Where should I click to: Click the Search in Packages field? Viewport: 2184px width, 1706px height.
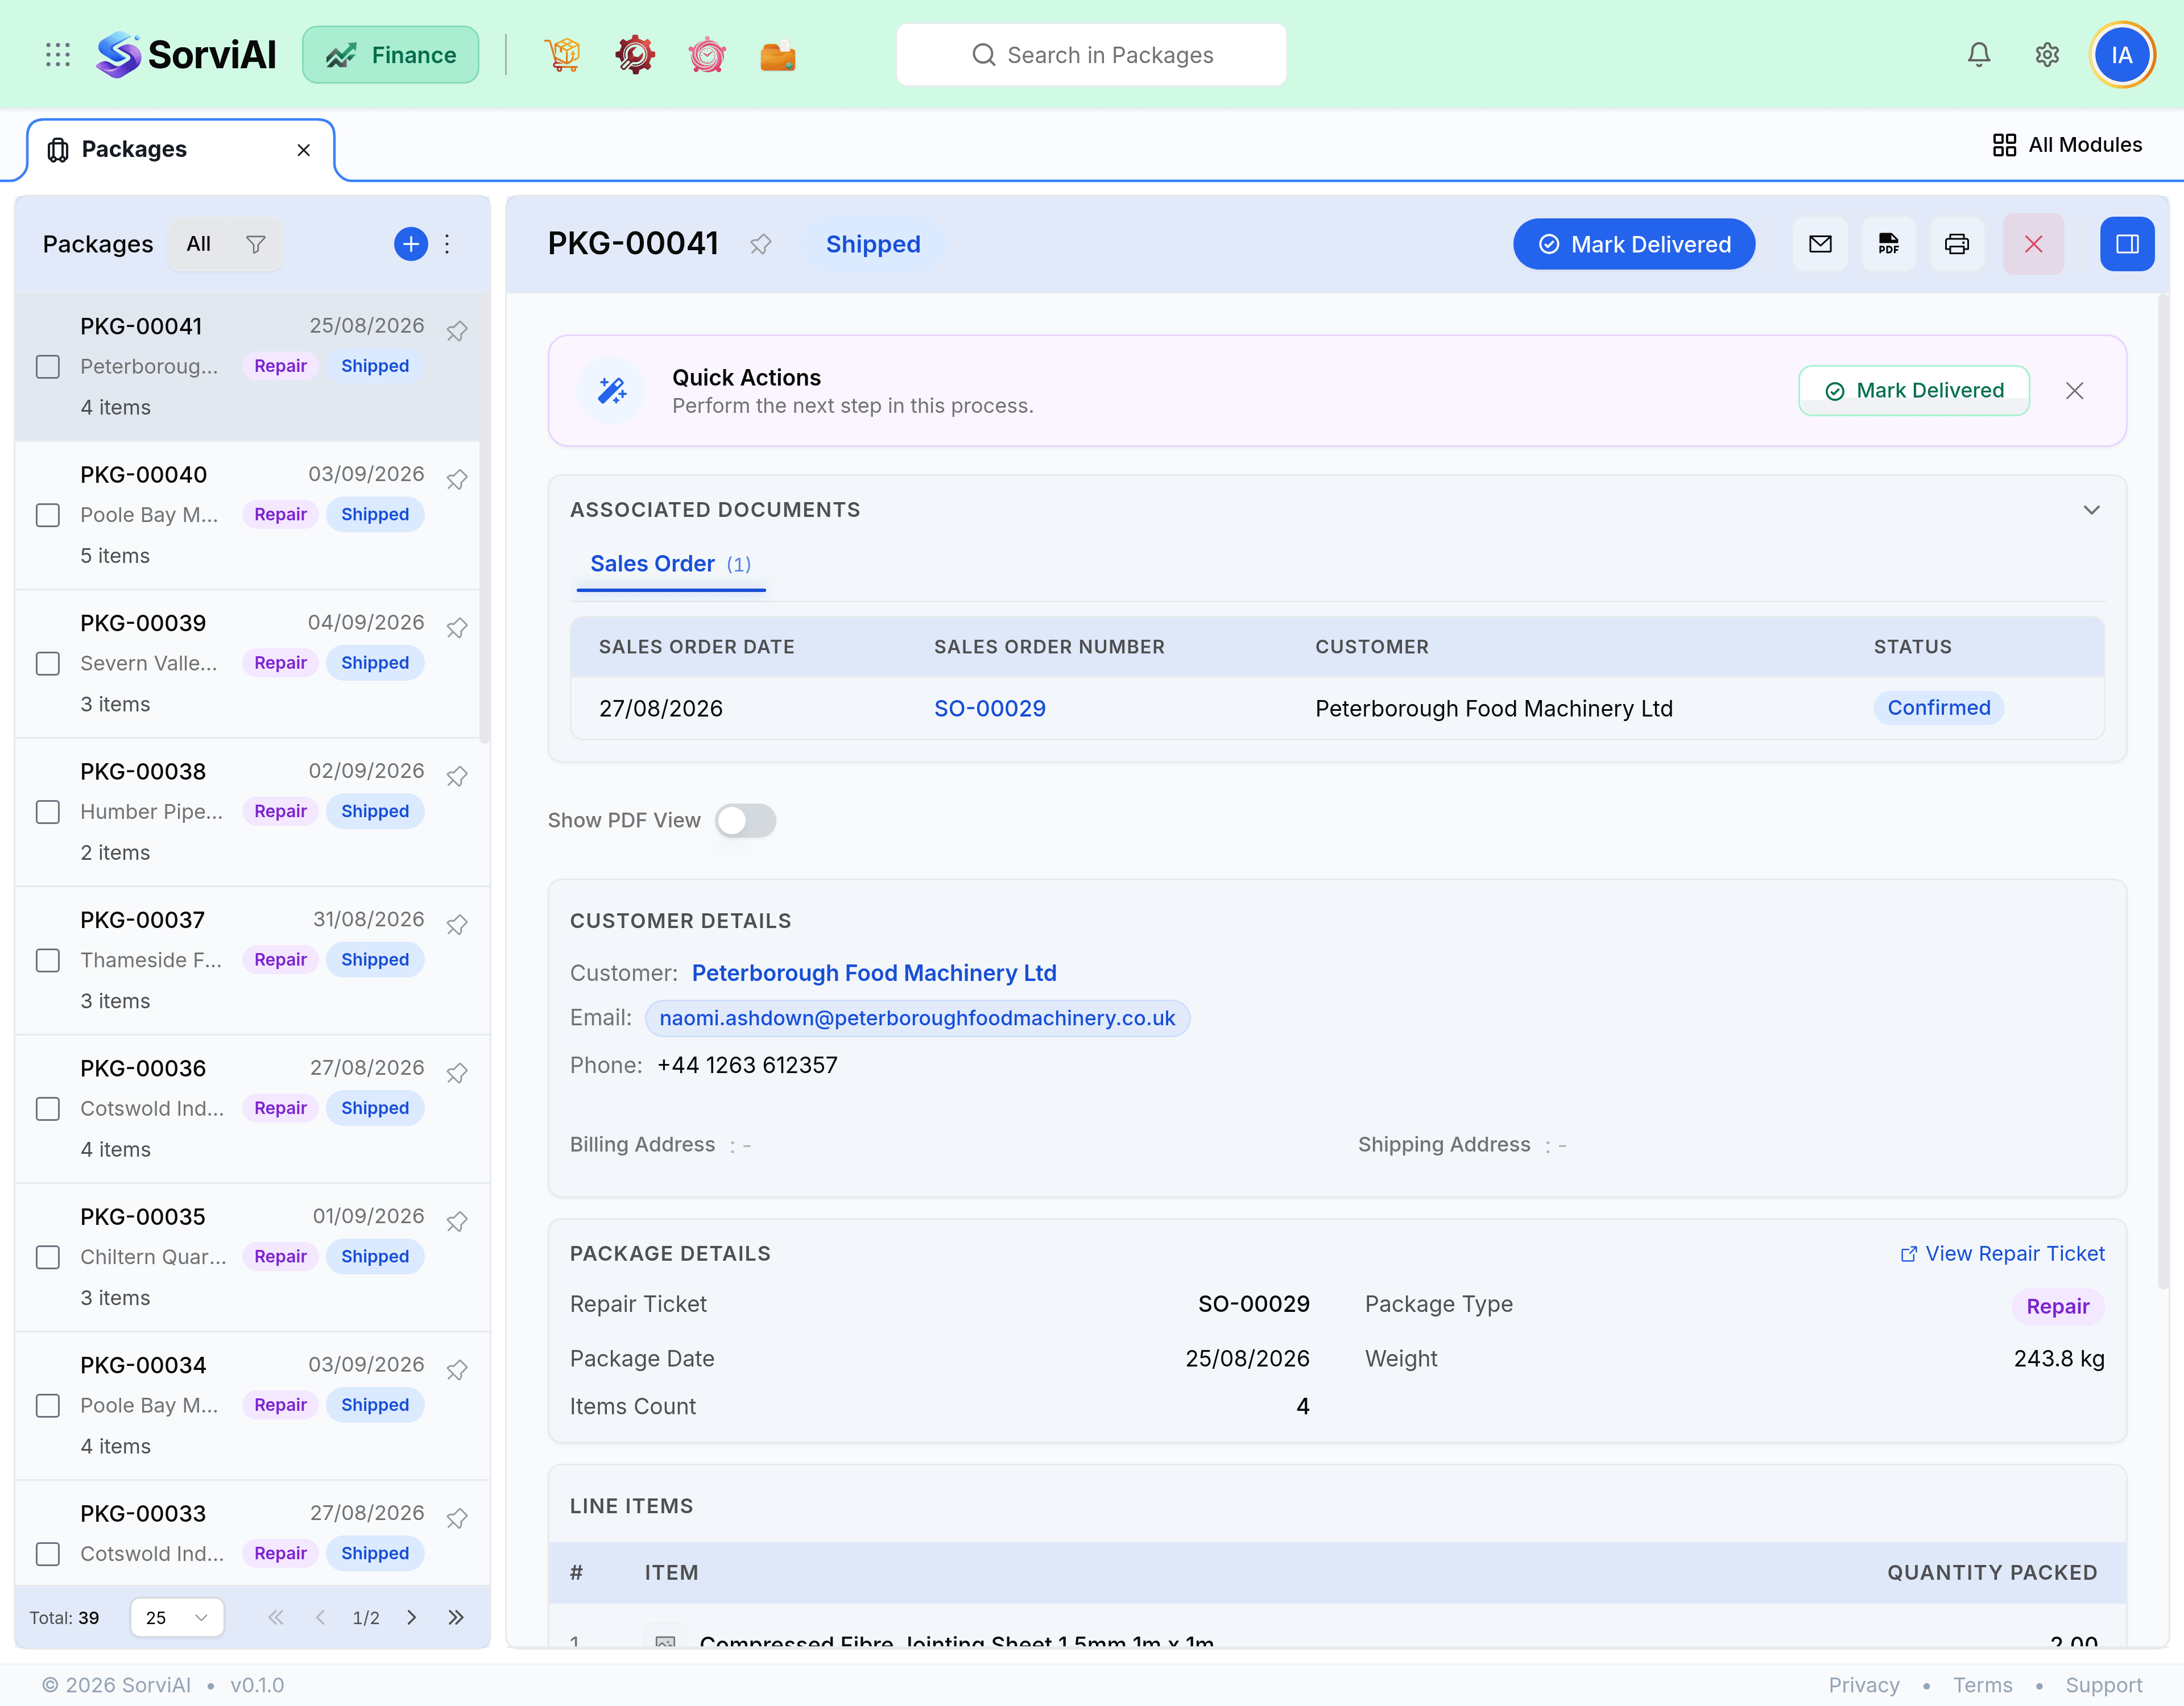point(1091,55)
